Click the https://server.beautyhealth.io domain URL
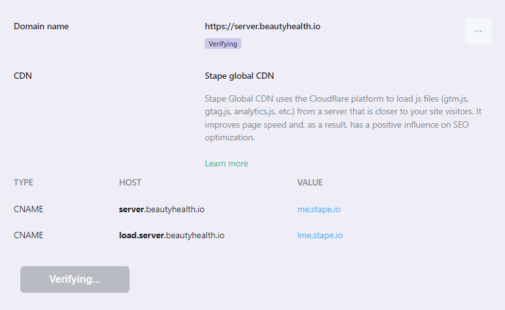Screen dimensions: 505x310 coord(262,26)
